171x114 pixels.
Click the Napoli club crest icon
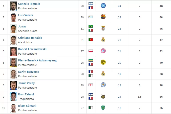(x=103, y=6)
